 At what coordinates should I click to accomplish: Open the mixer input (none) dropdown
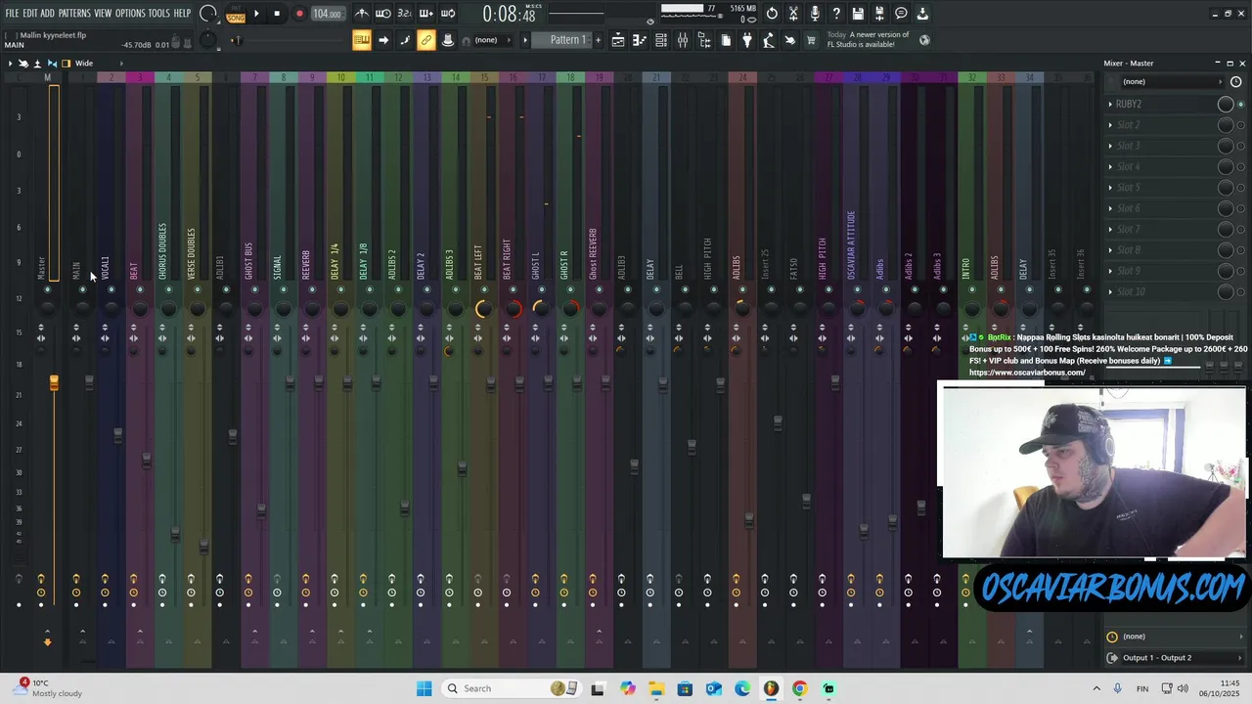tap(1171, 82)
